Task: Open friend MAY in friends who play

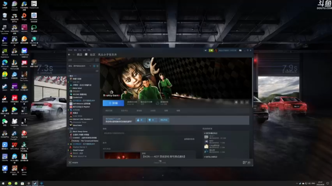Action: tap(215, 142)
